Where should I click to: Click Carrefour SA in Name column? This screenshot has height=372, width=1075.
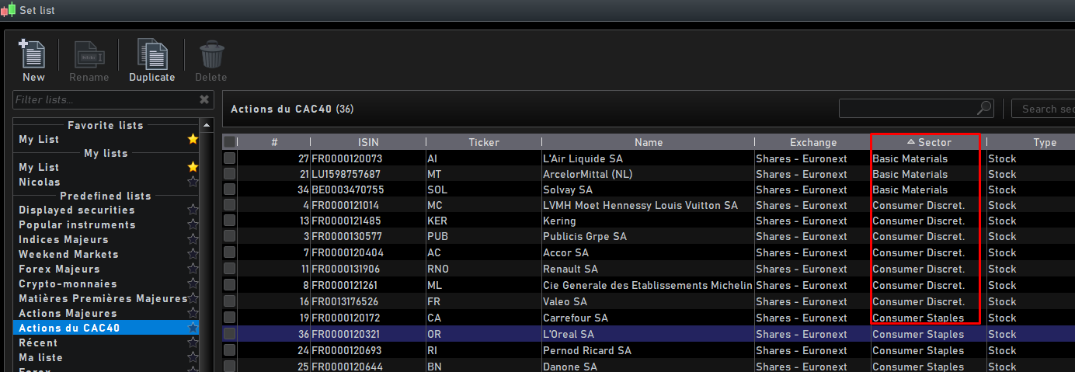tap(576, 318)
